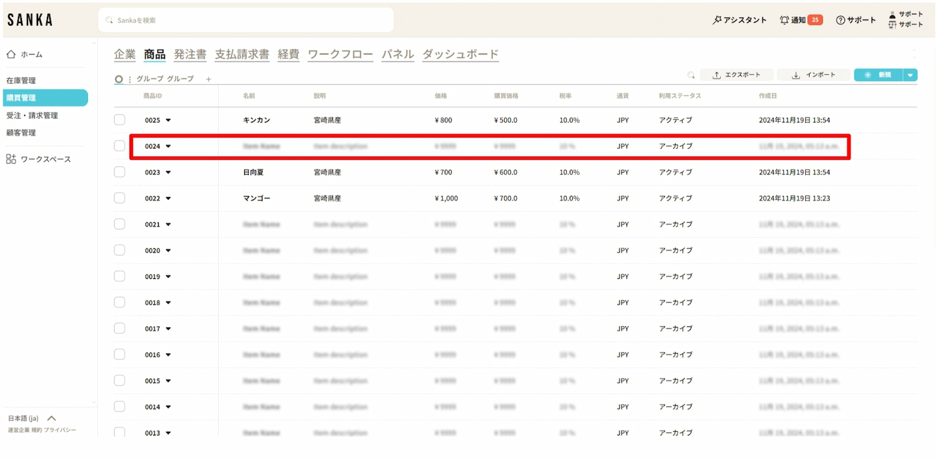This screenshot has height=458, width=937.
Task: Open the user profile person icon
Action: (893, 14)
